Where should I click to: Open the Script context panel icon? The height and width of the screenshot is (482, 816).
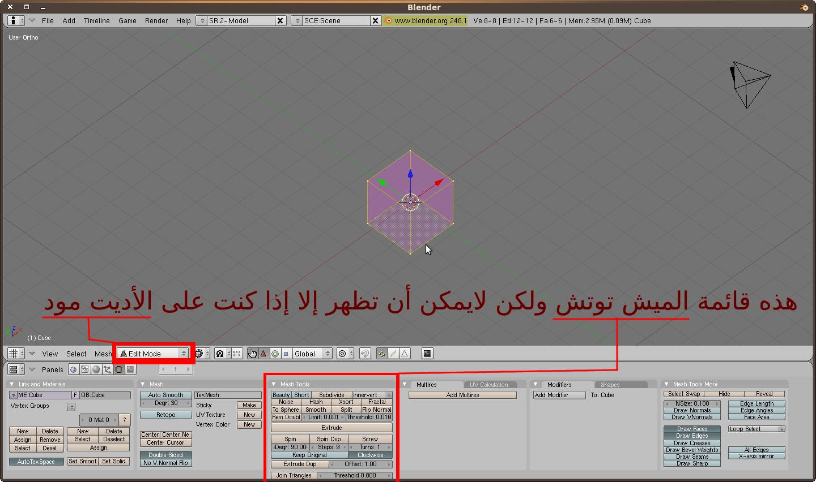pos(84,369)
